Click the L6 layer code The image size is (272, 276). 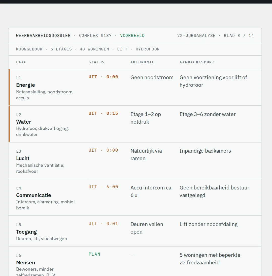pyautogui.click(x=19, y=256)
